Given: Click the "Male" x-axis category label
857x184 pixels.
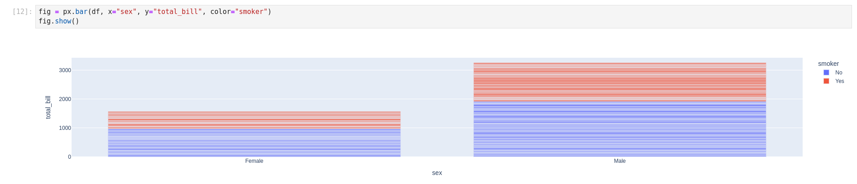Looking at the screenshot, I should 620,161.
